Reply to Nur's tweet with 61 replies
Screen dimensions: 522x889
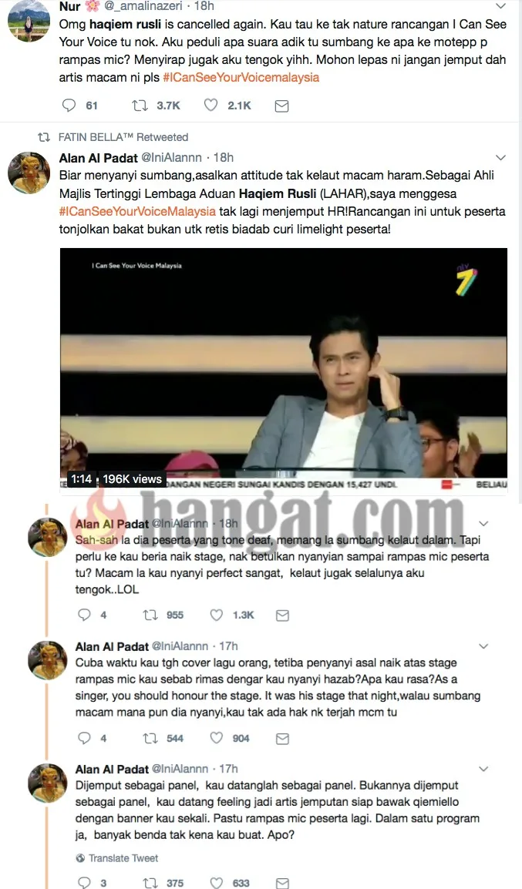(69, 106)
